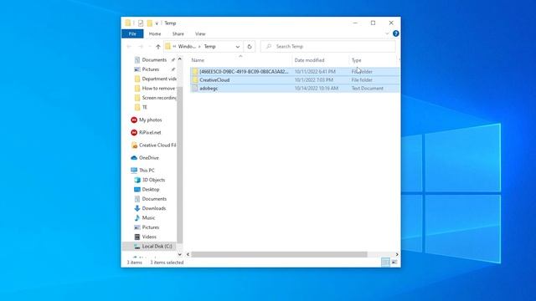The image size is (536, 301).
Task: Click the navigation pane scroll down arrow
Action: click(180, 254)
